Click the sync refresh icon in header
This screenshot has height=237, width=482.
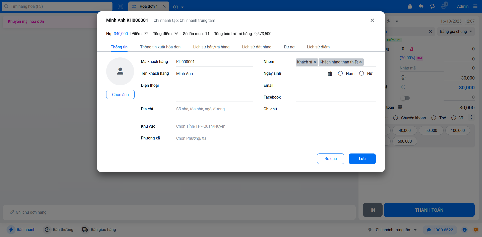click(x=432, y=6)
